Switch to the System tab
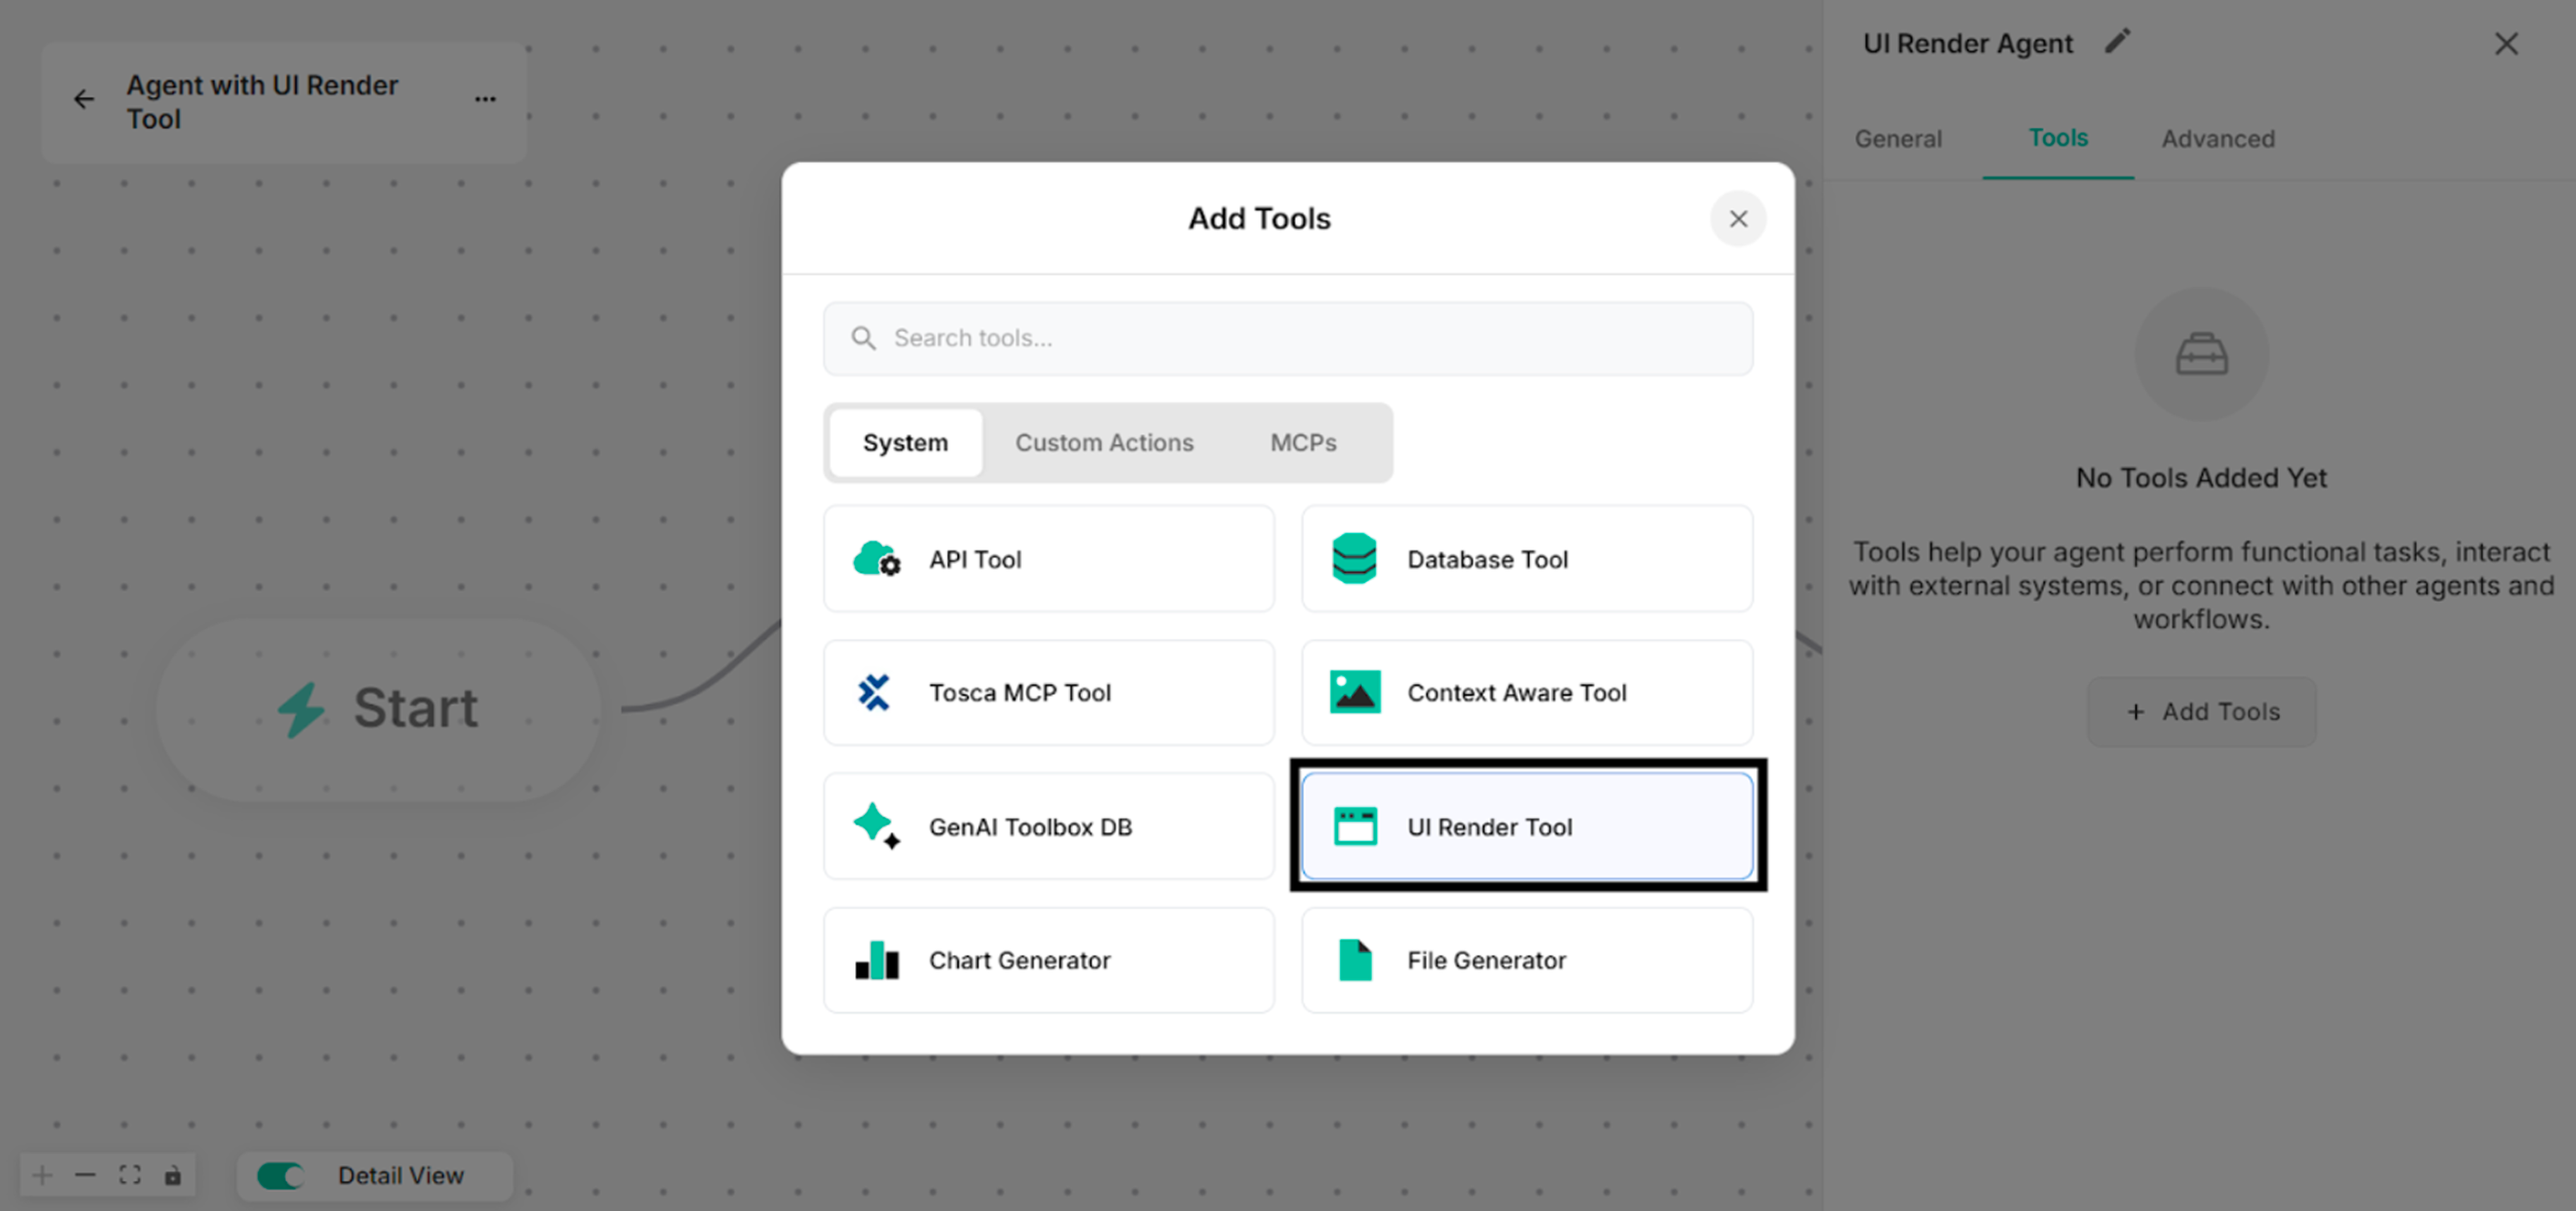 905,442
